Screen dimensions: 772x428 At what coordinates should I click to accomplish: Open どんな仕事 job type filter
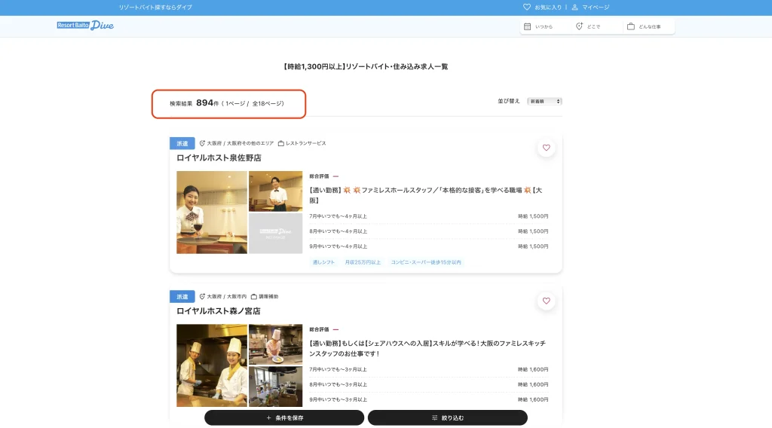tap(648, 26)
